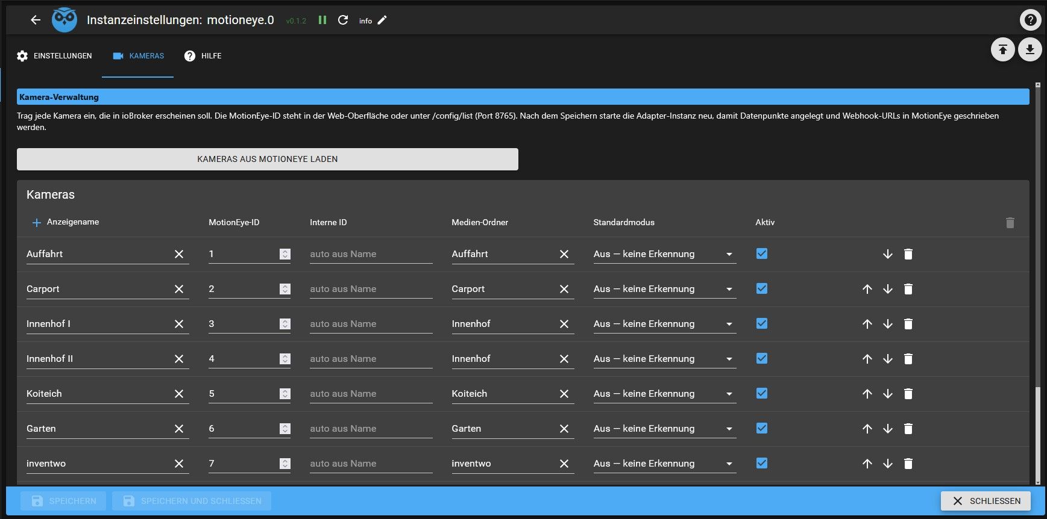Click Interne ID field for Garten
The width and height of the screenshot is (1047, 519).
click(x=371, y=429)
